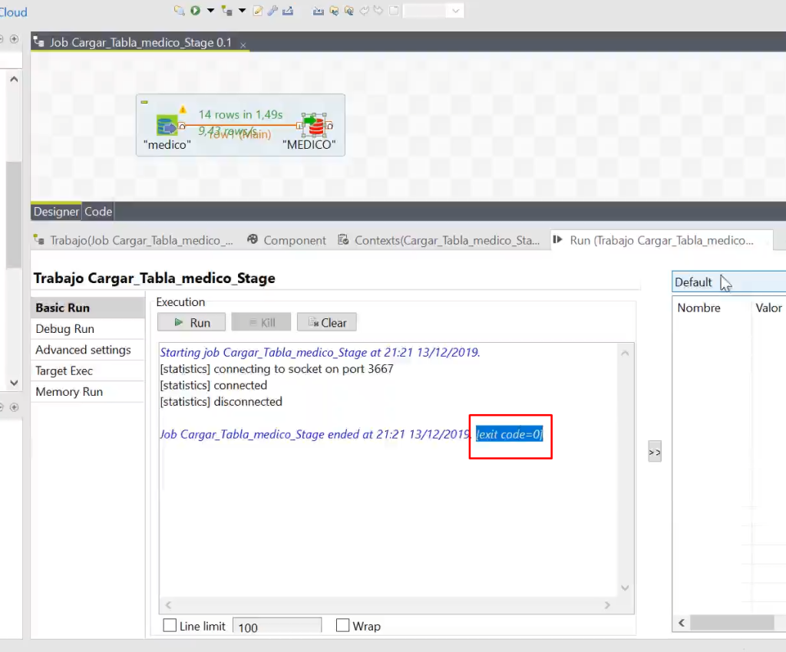Click the highlighted [exit code=0] text

510,434
